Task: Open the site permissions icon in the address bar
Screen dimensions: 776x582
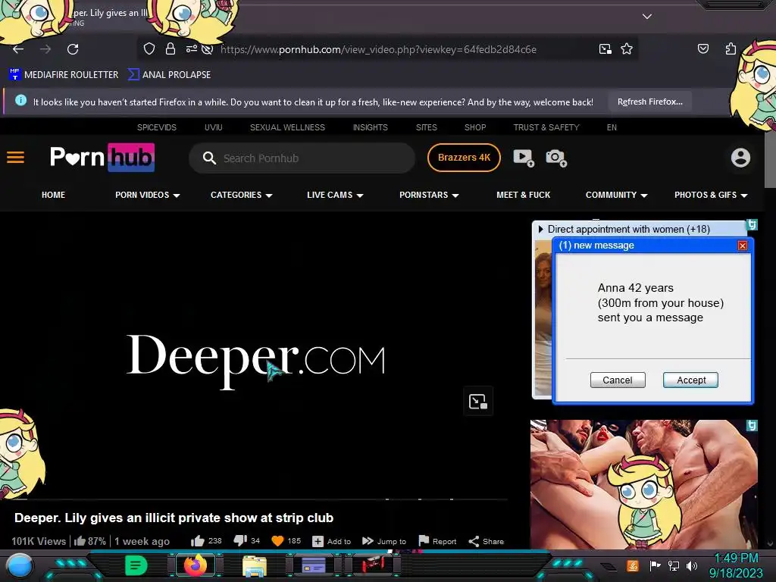Action: click(192, 48)
